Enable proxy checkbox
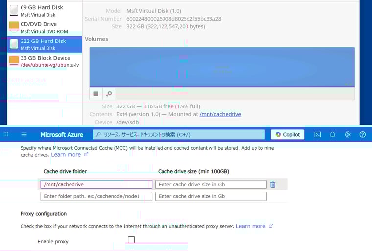The image size is (372, 251). tap(131, 240)
